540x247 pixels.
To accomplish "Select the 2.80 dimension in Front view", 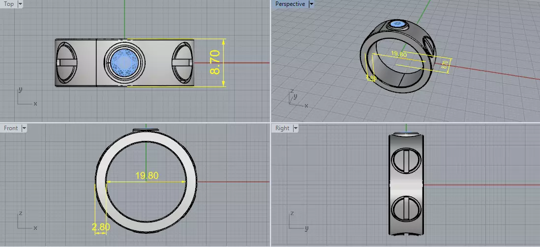I will 101,227.
